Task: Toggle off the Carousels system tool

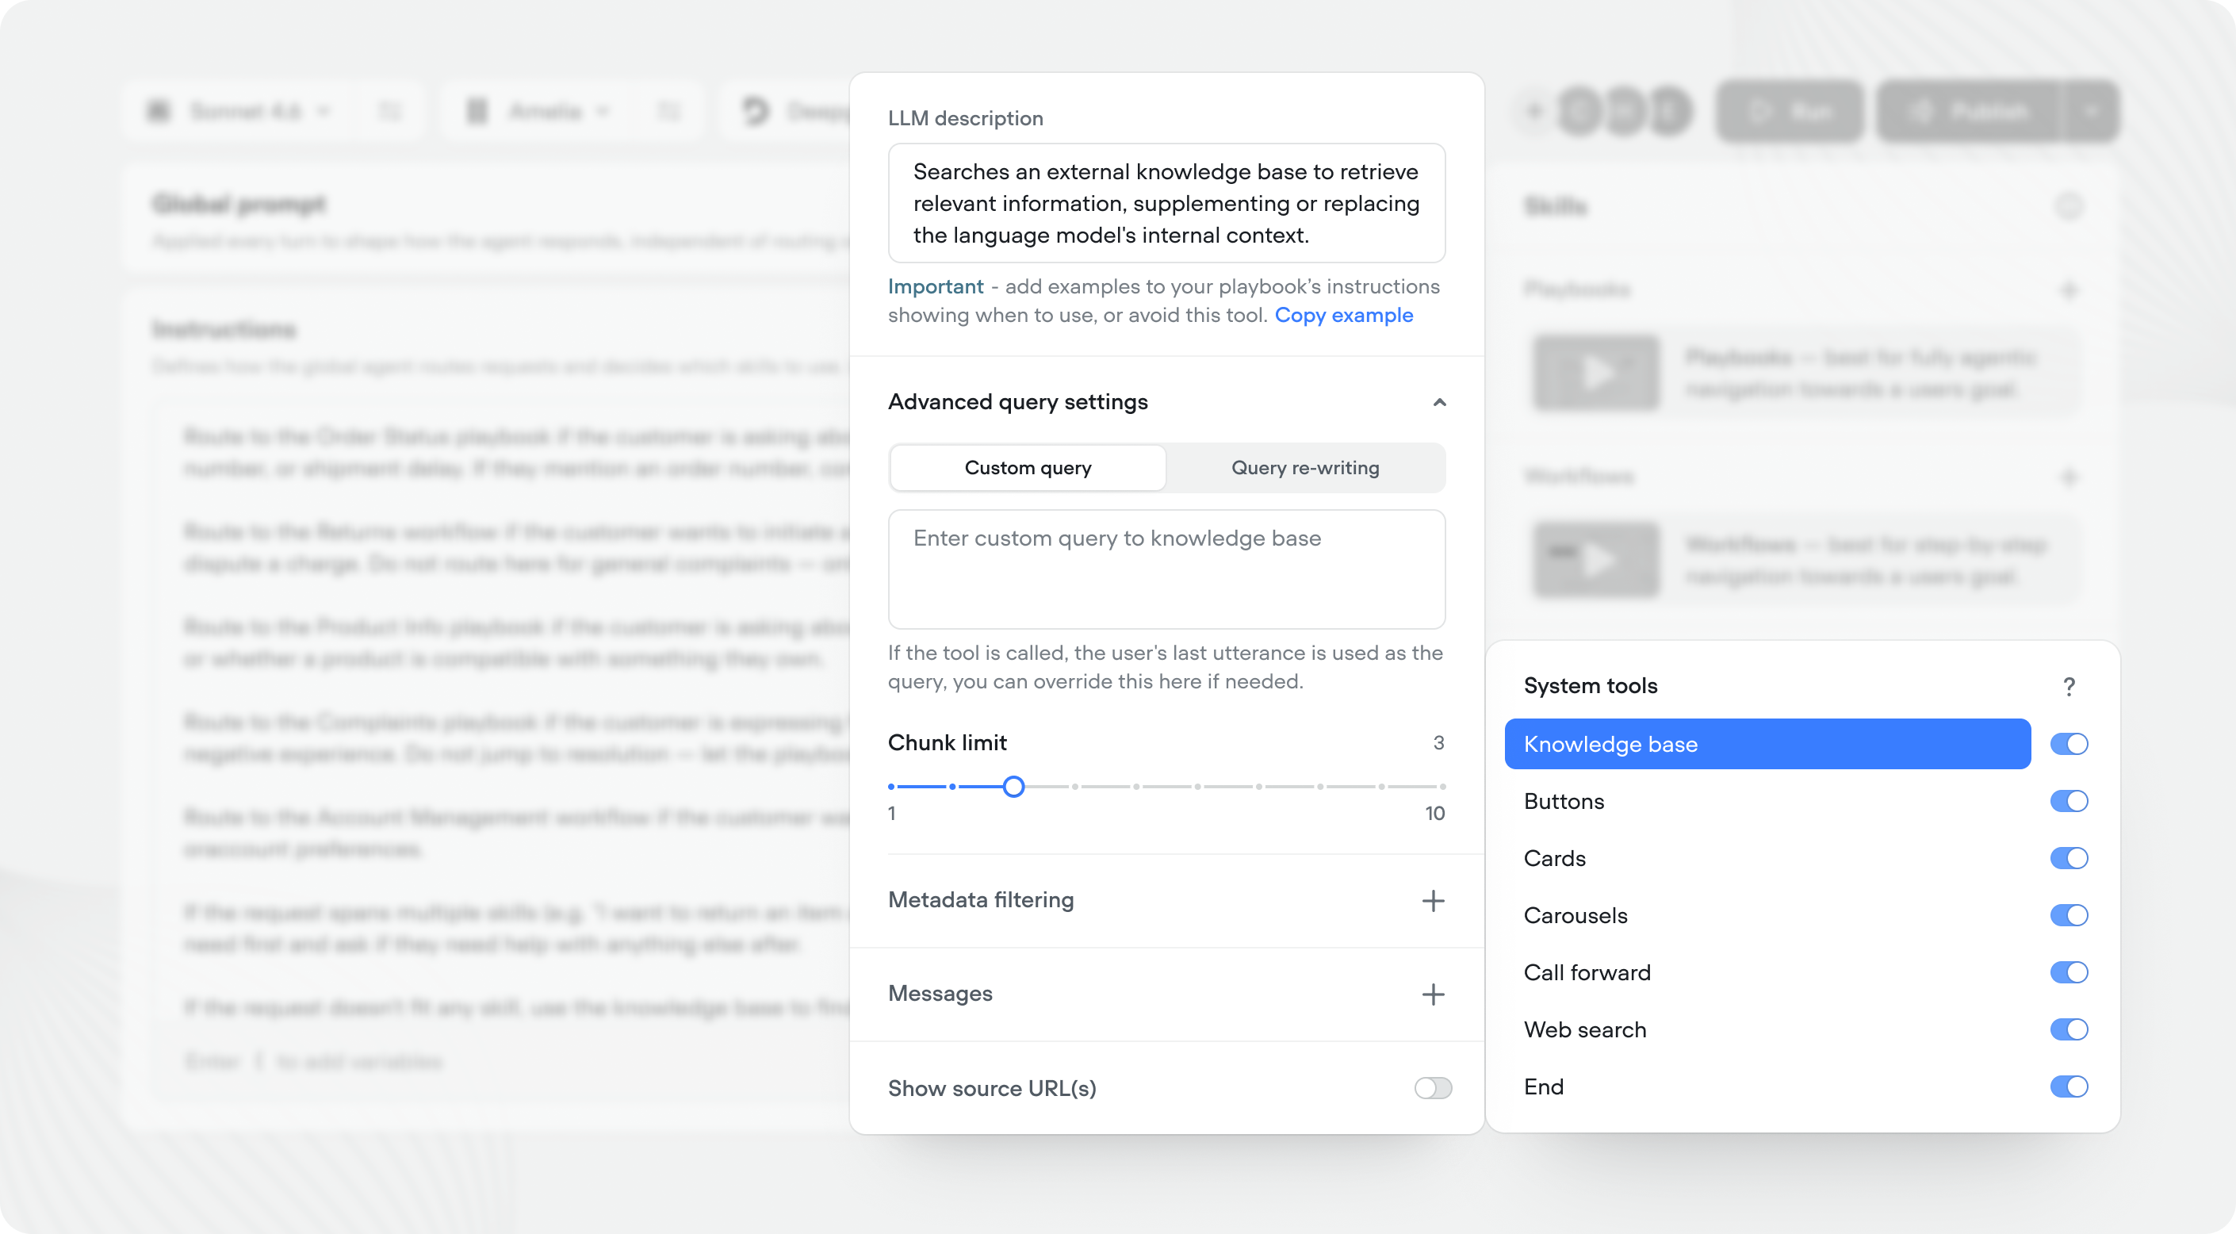Action: (2070, 915)
